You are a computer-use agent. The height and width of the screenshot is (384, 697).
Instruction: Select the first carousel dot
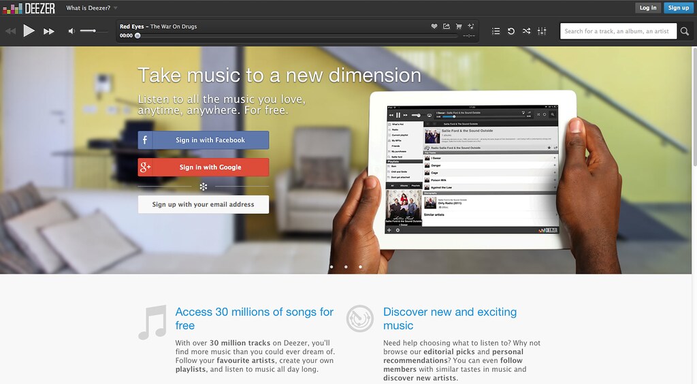click(331, 267)
